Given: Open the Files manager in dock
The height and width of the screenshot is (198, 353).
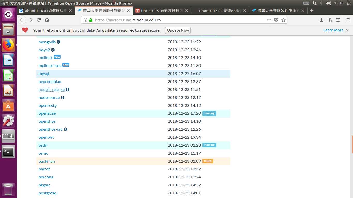Looking at the screenshot, I should pos(8,30).
